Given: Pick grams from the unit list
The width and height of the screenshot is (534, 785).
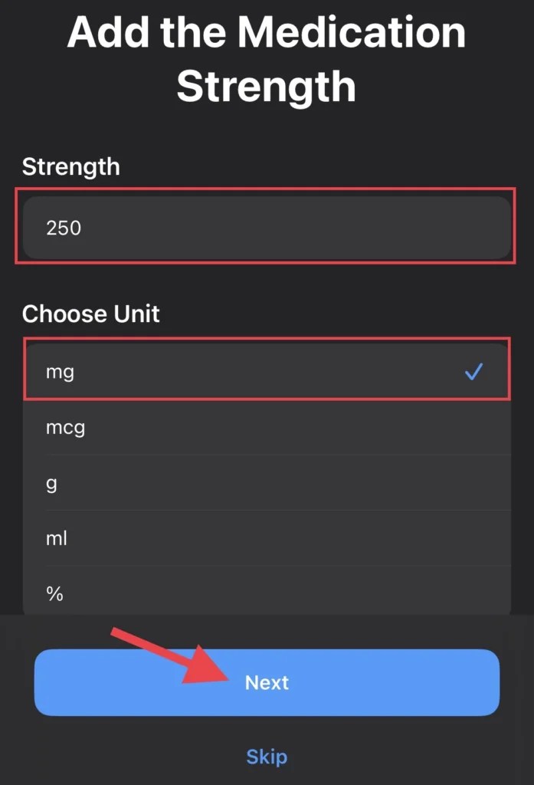Looking at the screenshot, I should point(267,484).
